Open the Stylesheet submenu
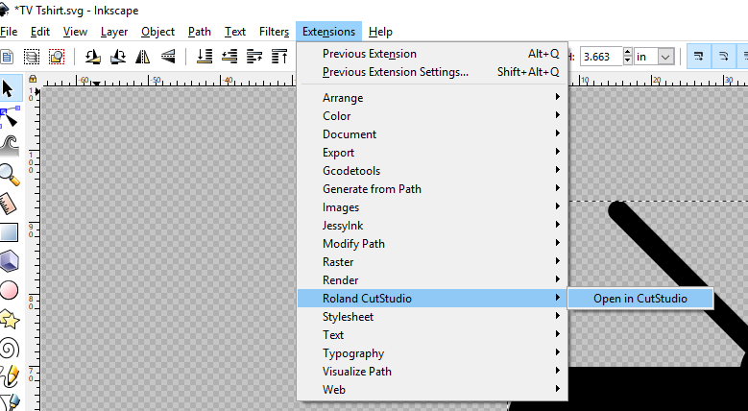 432,317
